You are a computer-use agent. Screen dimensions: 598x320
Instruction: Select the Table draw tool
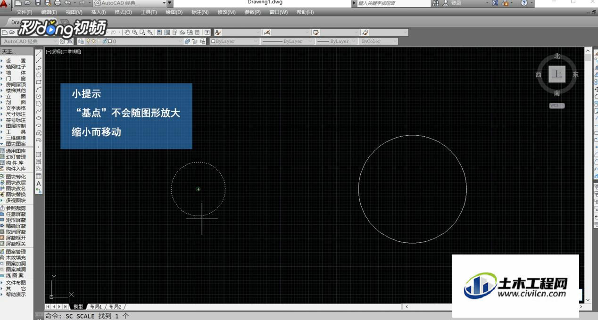coord(39,176)
